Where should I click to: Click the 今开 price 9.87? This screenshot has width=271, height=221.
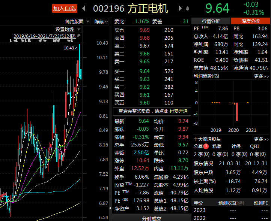tap(183, 129)
